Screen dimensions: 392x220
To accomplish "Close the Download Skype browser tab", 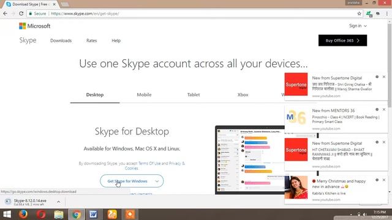I will pyautogui.click(x=55, y=4).
